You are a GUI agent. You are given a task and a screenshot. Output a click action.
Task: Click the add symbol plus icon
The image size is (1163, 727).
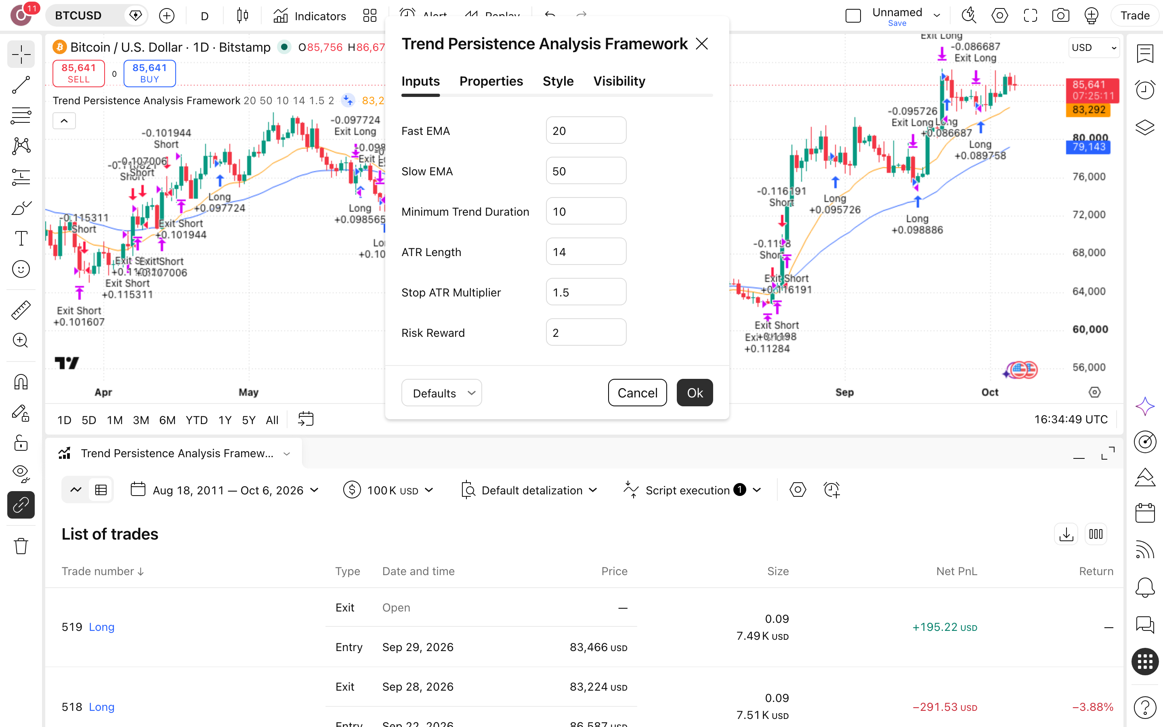click(166, 16)
